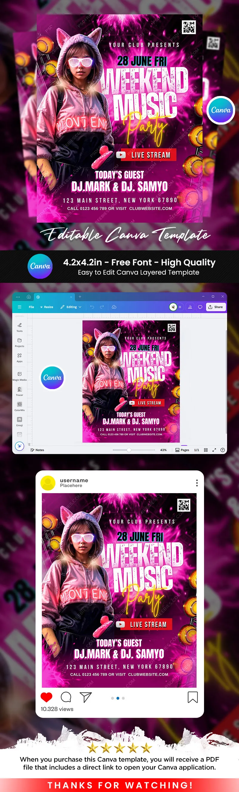The height and width of the screenshot is (792, 239).
Task: Open the Tools panel in Canva sidebar
Action: click(x=19, y=327)
